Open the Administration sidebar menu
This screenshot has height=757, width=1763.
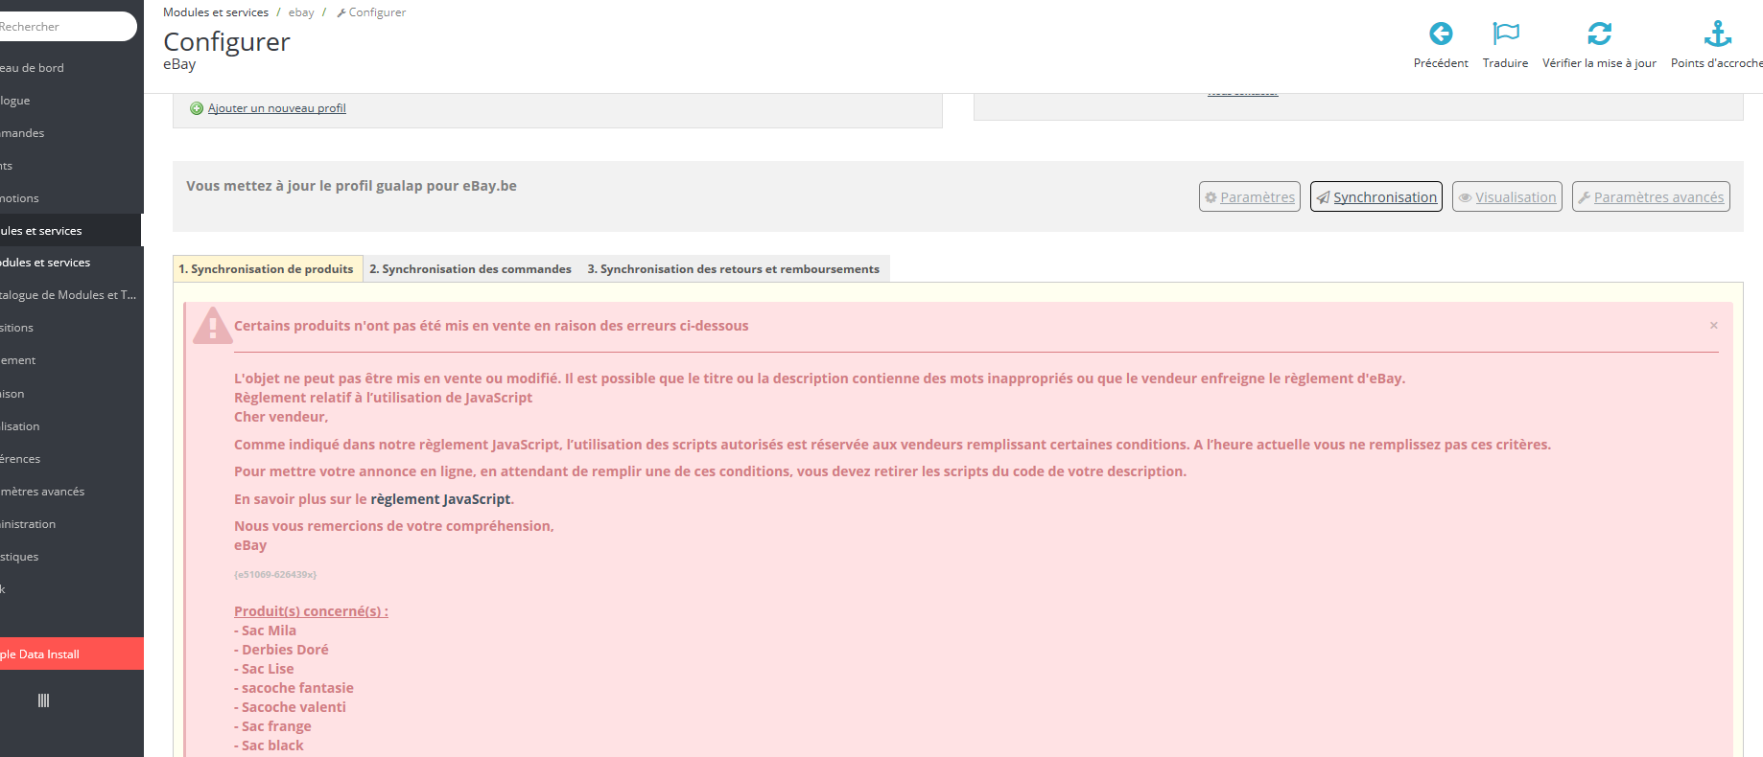coord(71,524)
